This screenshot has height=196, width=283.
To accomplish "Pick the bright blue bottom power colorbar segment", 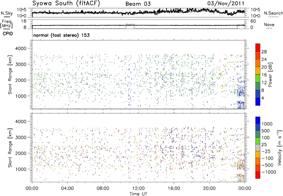I will click(258, 102).
